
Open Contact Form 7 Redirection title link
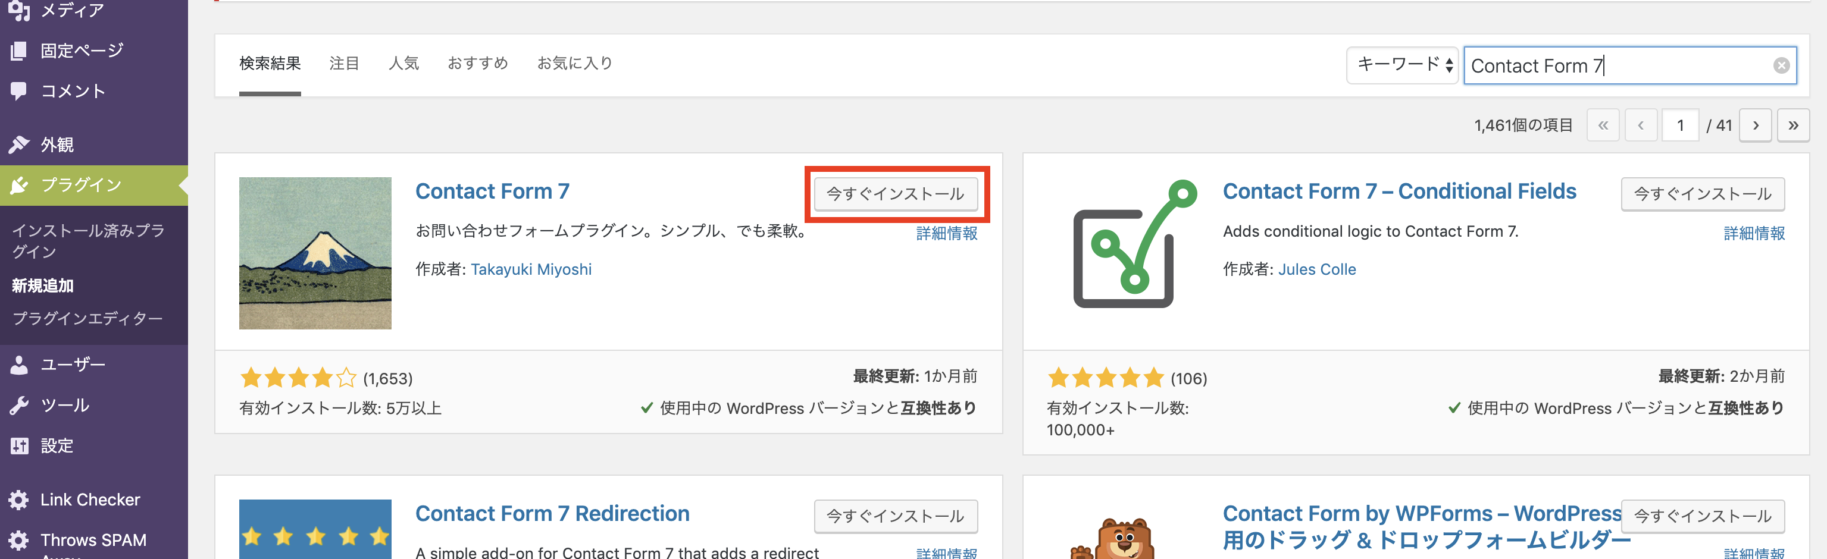coord(552,514)
